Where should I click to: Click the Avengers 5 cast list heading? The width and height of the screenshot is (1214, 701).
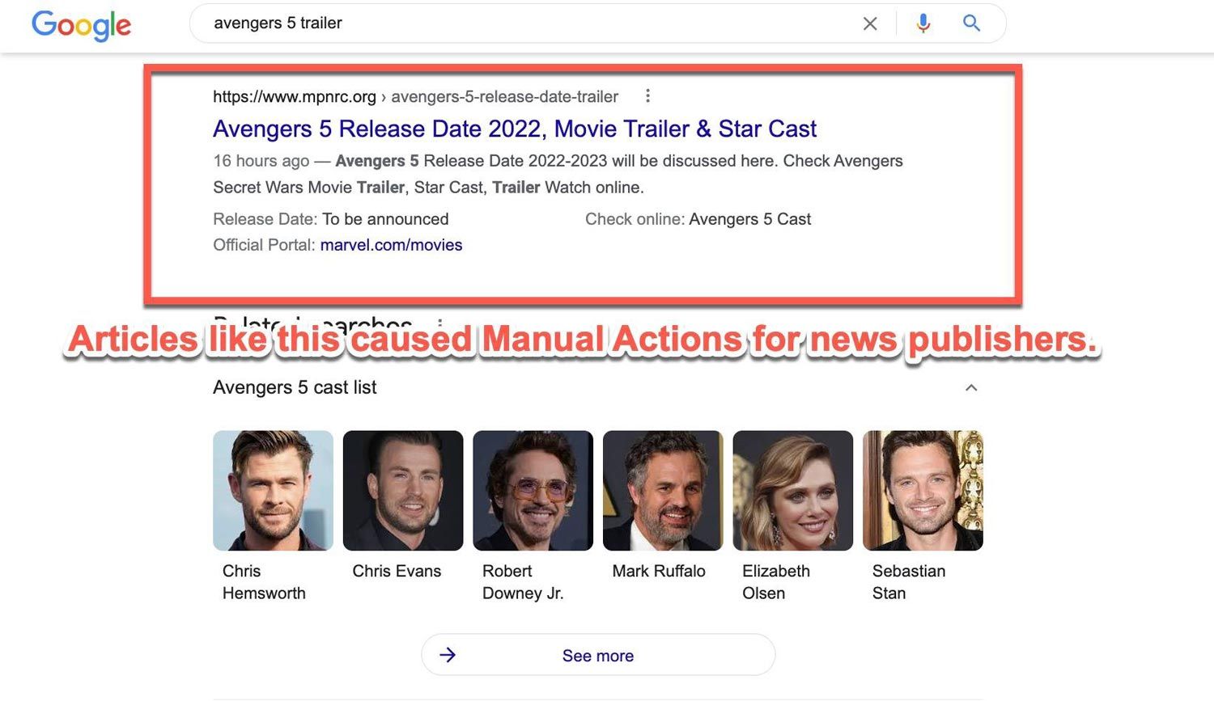[295, 388]
